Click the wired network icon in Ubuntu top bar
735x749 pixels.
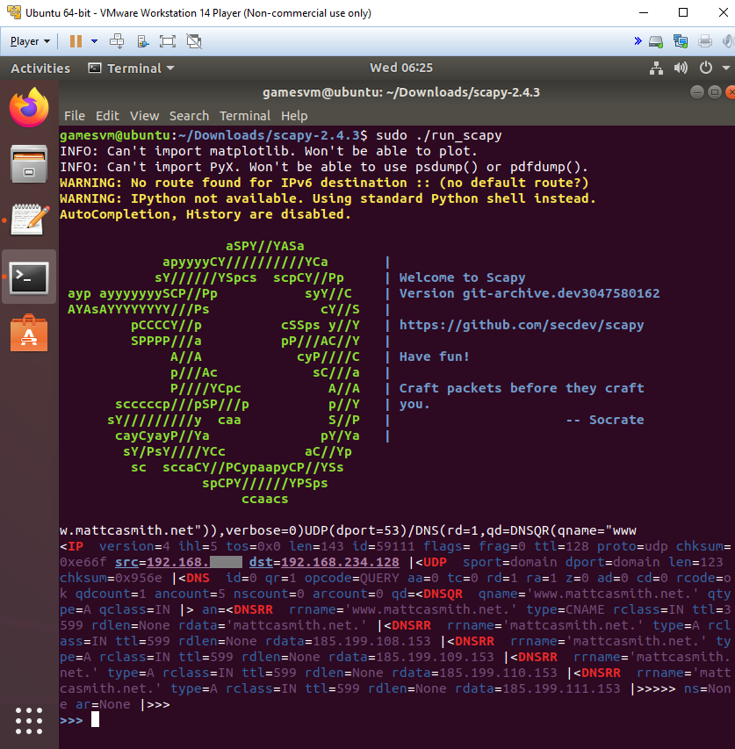click(656, 68)
